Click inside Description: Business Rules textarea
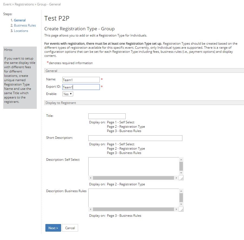 click(x=134, y=198)
